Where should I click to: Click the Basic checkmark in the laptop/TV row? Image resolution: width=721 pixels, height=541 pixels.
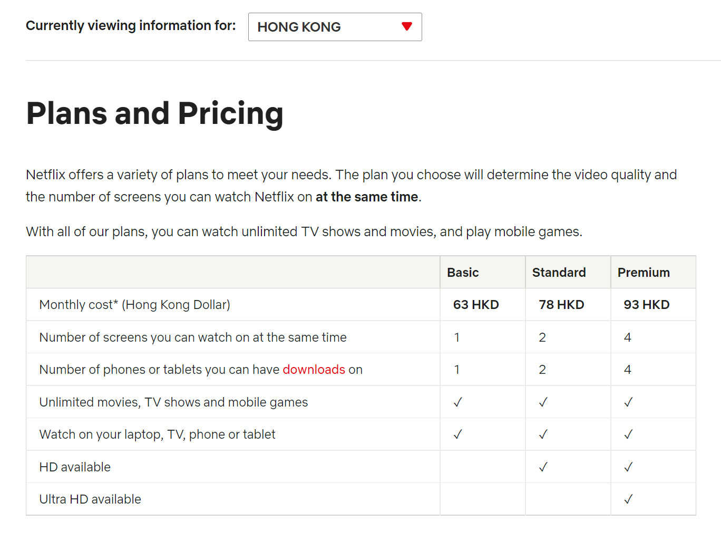[x=457, y=434]
